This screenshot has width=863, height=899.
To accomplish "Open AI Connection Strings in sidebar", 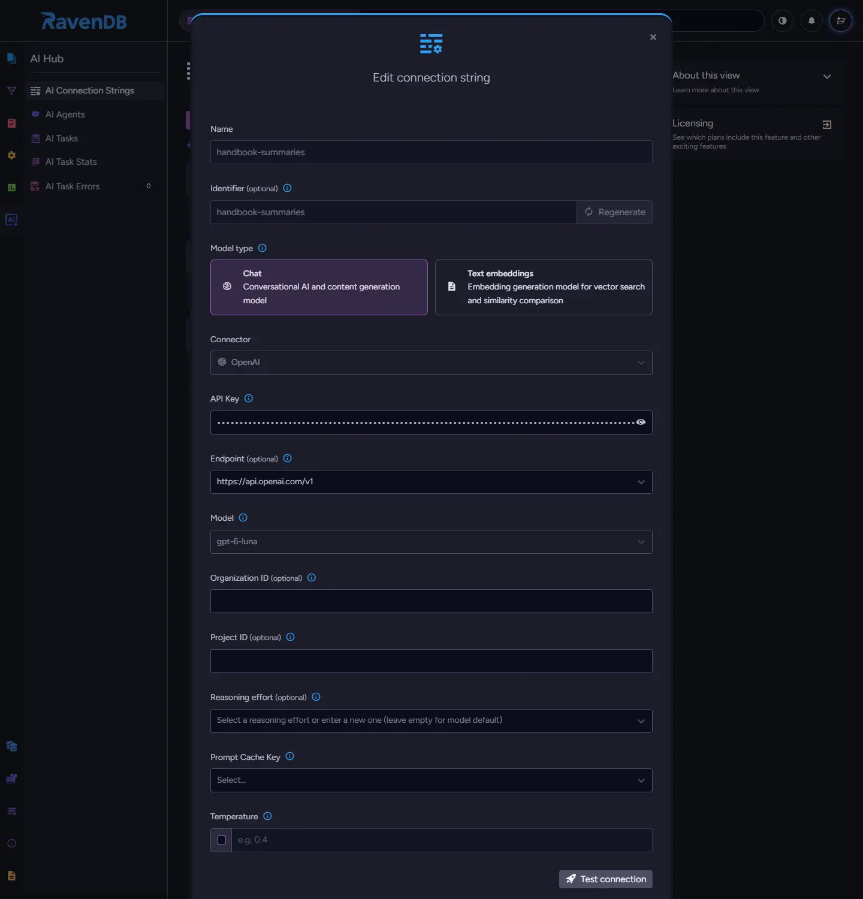I will pos(96,90).
